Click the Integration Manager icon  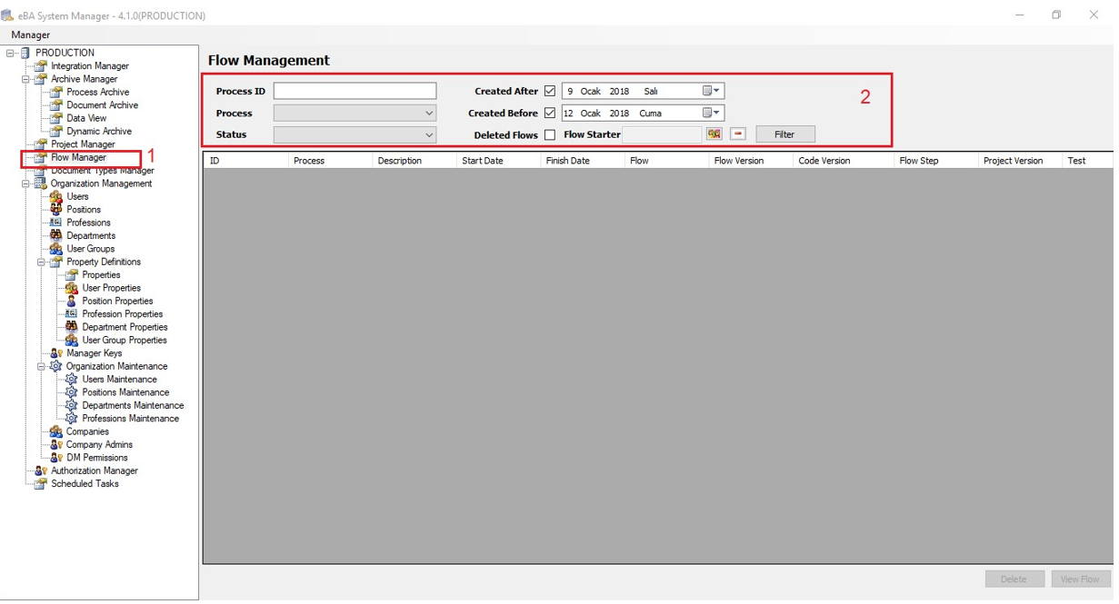(40, 66)
